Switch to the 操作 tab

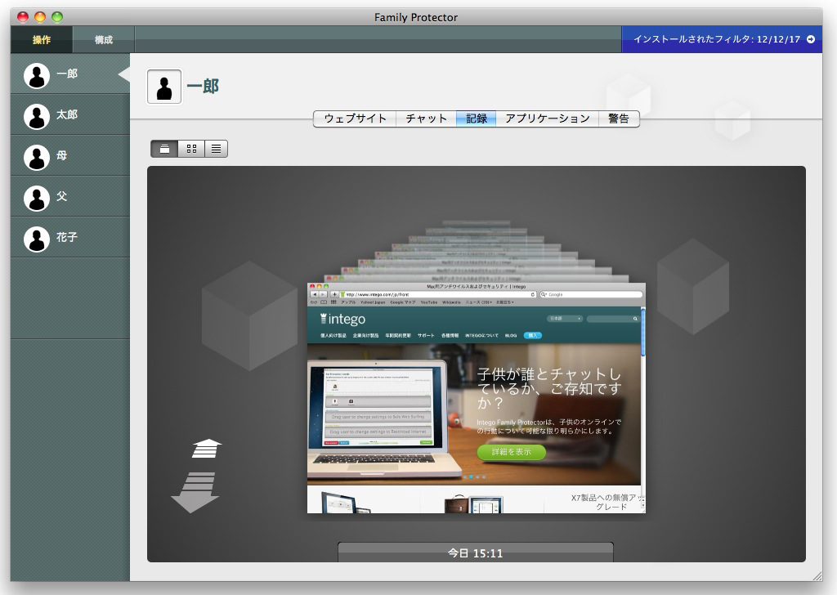[42, 39]
